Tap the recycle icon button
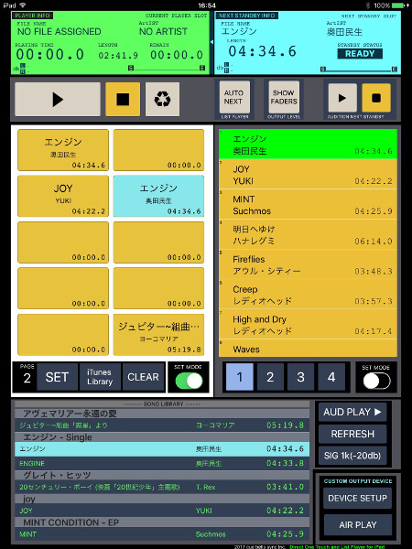The width and height of the screenshot is (412, 549). coord(163,100)
